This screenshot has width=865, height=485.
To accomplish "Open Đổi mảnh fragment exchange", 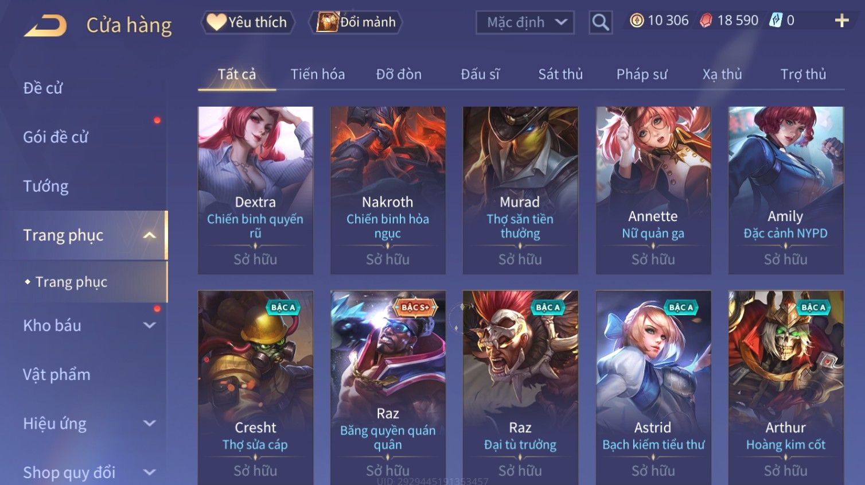I will click(x=356, y=22).
